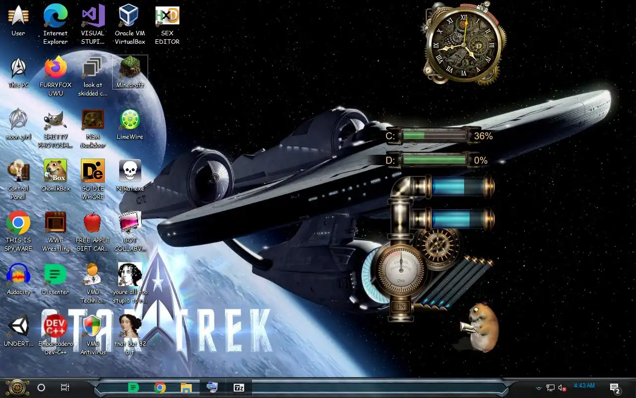Image resolution: width=636 pixels, height=398 pixels.
Task: Open the Control Panel desktop icon
Action: click(x=18, y=179)
